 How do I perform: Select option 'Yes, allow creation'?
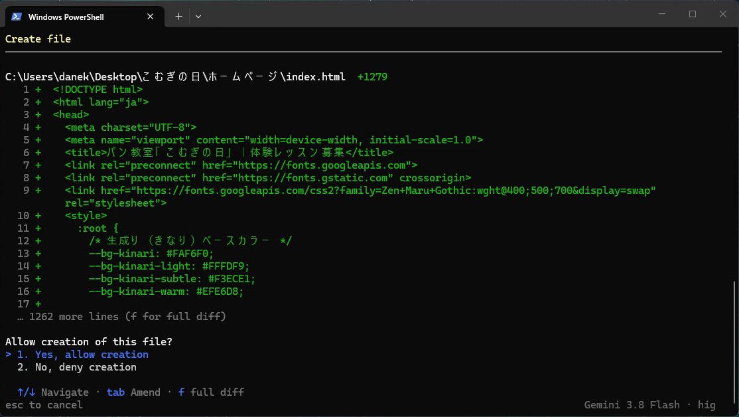coord(77,355)
